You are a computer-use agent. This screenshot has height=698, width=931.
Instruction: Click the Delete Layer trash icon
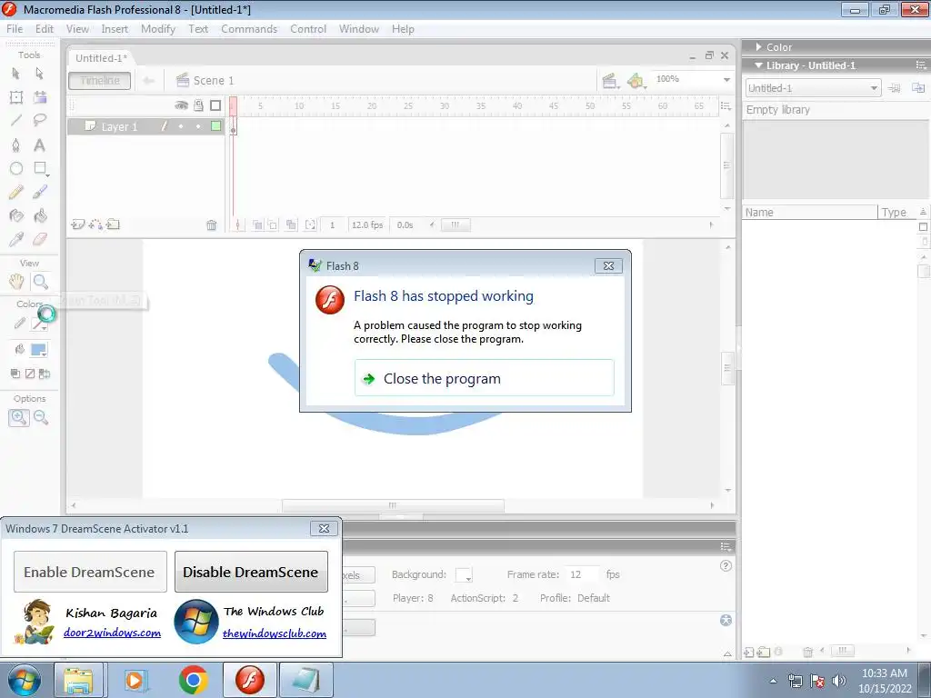click(211, 225)
